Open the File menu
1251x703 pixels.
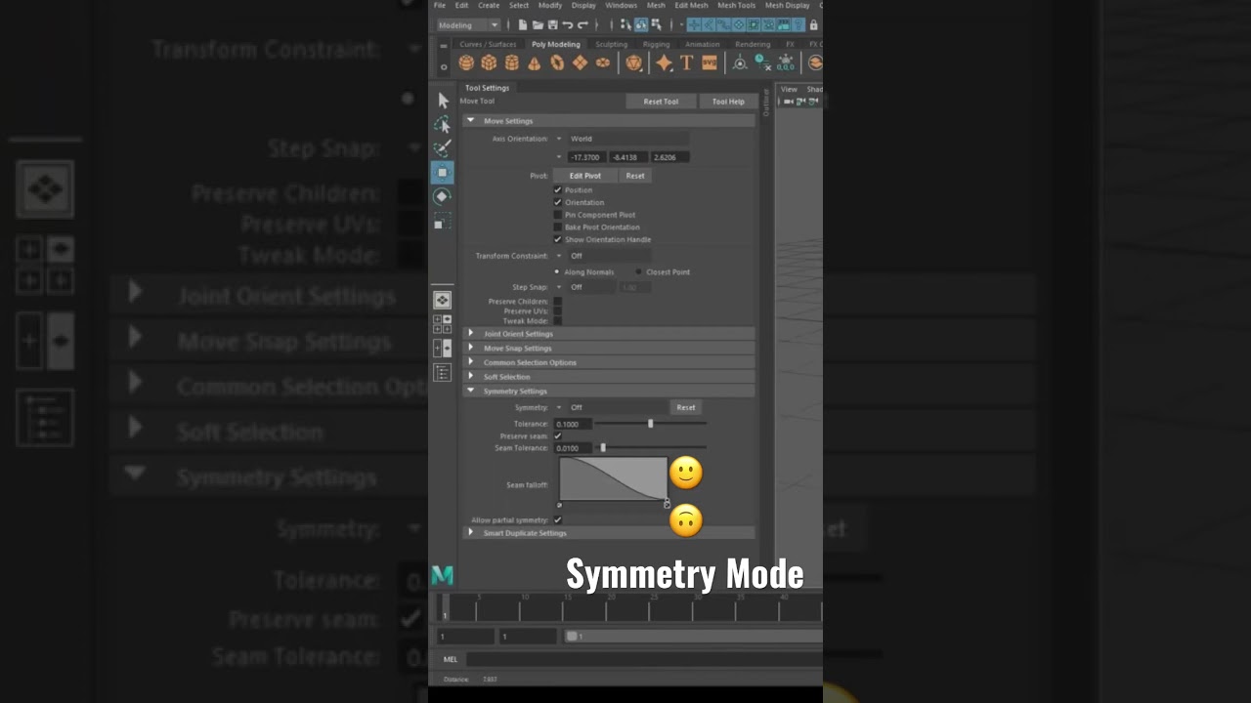(x=440, y=5)
